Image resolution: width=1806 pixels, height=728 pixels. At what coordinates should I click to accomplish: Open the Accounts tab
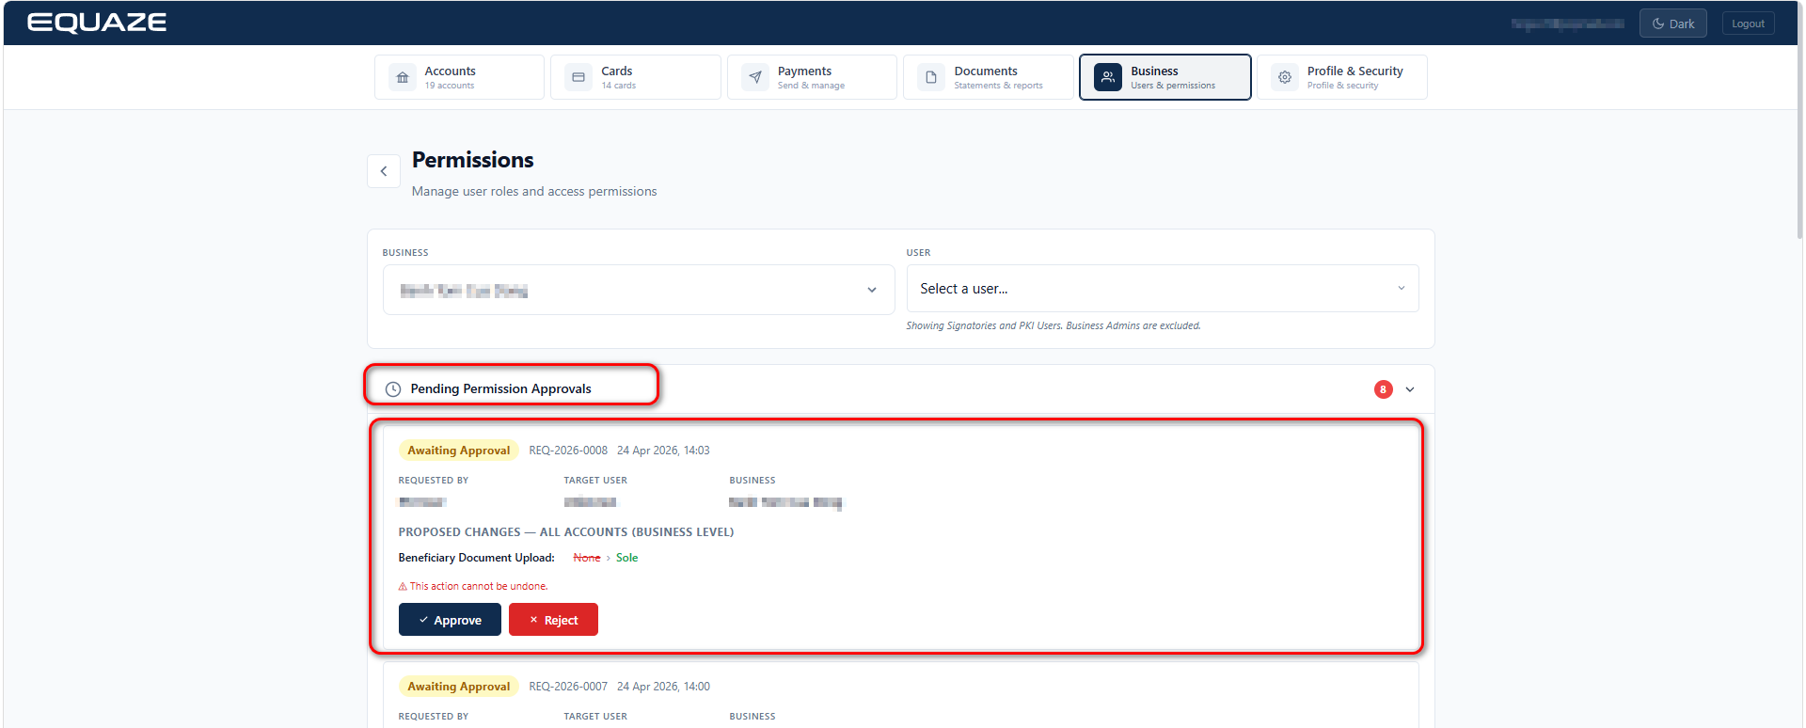tap(459, 77)
